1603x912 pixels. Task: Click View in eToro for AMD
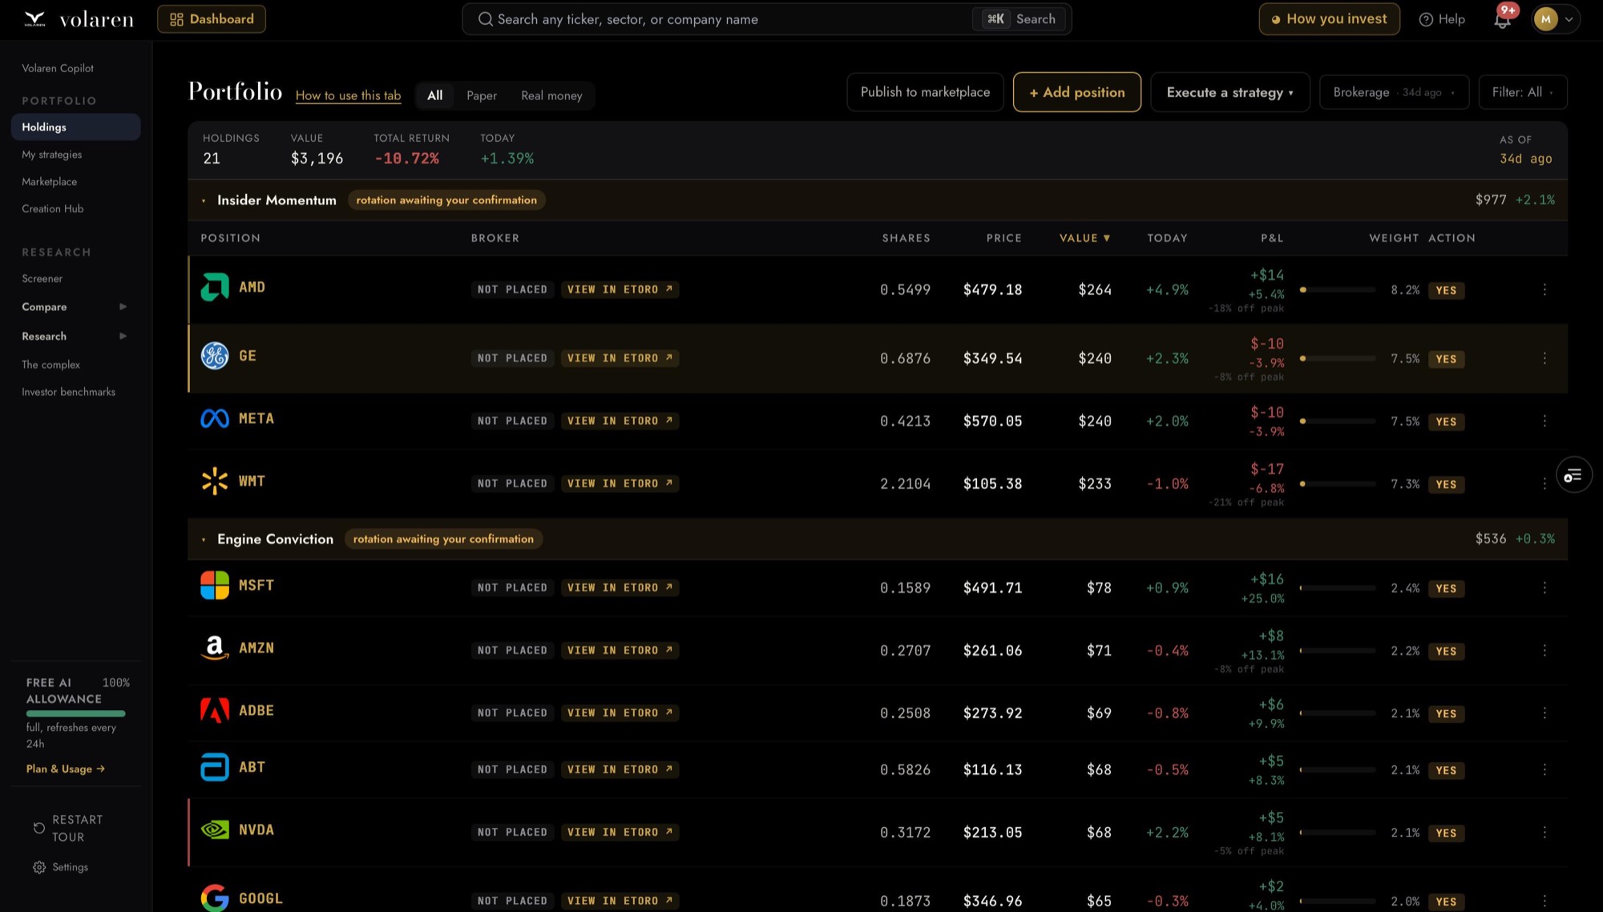tap(620, 289)
